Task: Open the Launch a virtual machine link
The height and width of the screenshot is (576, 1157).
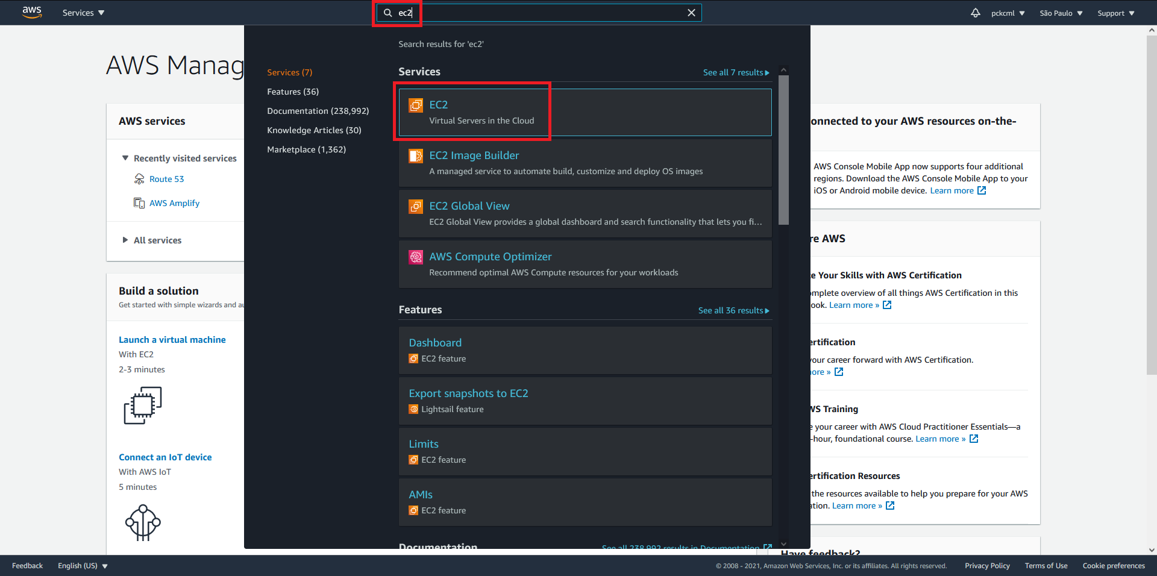Action: pyautogui.click(x=172, y=339)
